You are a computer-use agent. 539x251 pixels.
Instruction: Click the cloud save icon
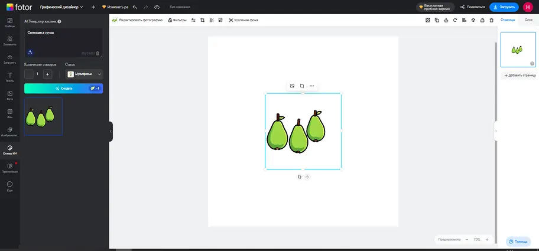157,7
